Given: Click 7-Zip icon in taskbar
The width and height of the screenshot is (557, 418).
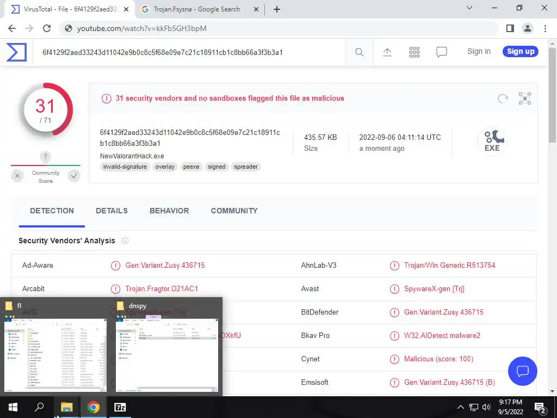Looking at the screenshot, I should point(120,407).
